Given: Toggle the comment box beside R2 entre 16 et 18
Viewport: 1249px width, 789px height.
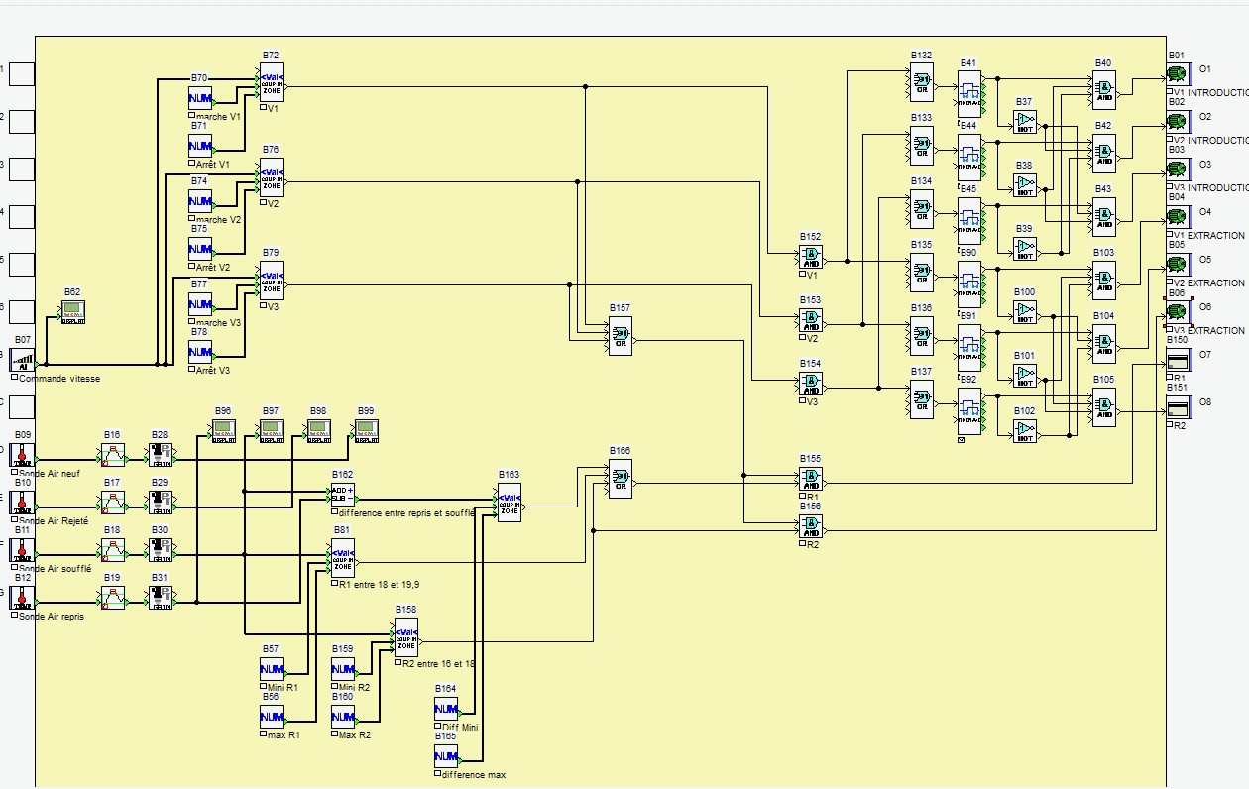Looking at the screenshot, I should tap(397, 663).
